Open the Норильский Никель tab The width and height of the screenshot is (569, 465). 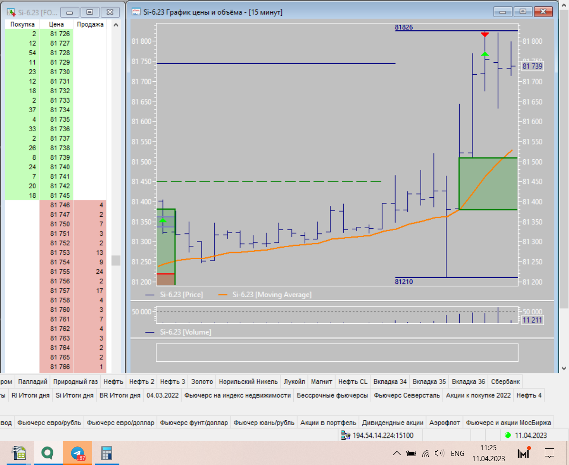248,381
